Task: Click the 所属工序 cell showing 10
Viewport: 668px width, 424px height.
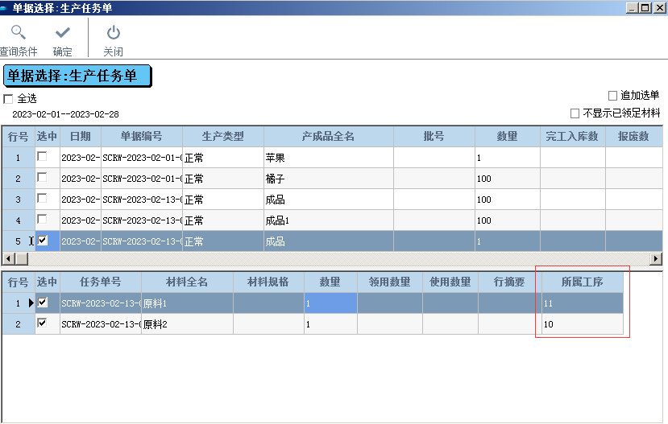Action: point(582,324)
